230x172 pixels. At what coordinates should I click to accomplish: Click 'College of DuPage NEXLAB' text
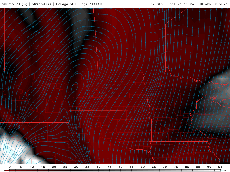tap(79, 4)
